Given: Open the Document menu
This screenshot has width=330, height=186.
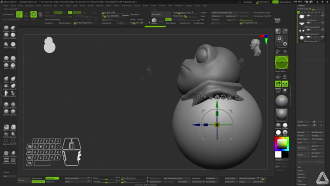Looking at the screenshot, I should point(29,6).
